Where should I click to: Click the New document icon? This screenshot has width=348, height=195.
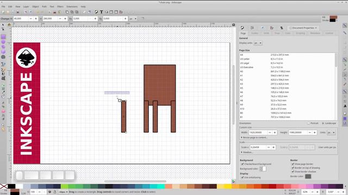3,12
